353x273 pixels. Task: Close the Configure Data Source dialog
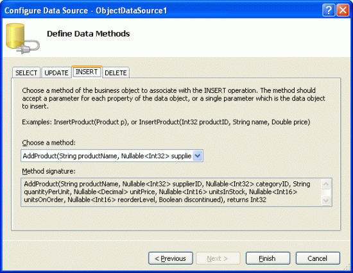(343, 10)
